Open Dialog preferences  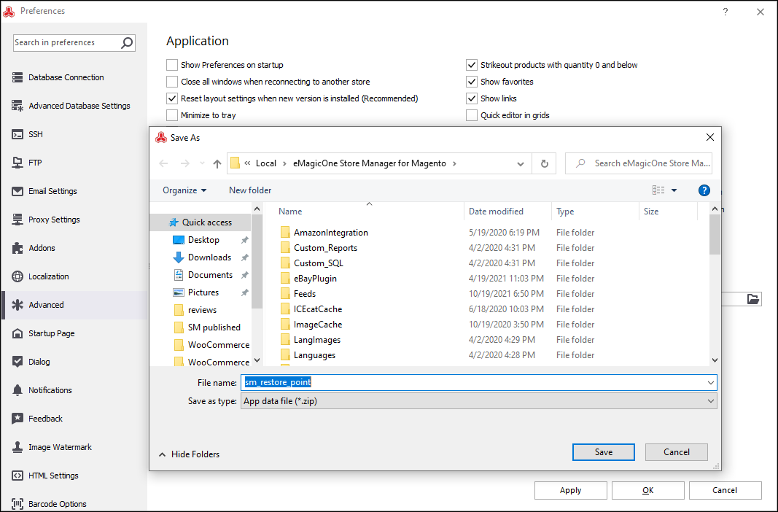coord(31,362)
